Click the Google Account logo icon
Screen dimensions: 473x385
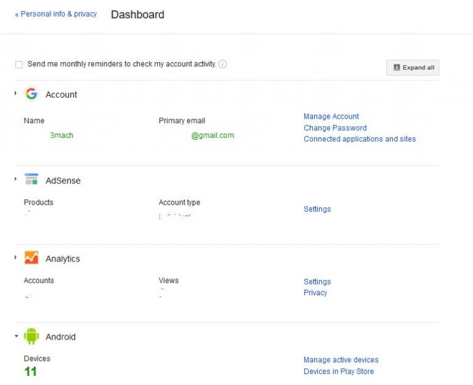click(31, 94)
